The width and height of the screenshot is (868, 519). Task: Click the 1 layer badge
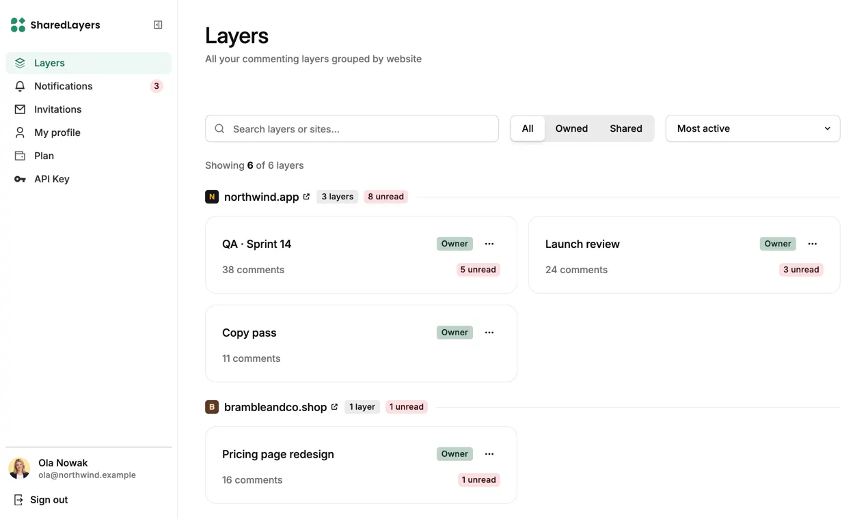click(362, 407)
